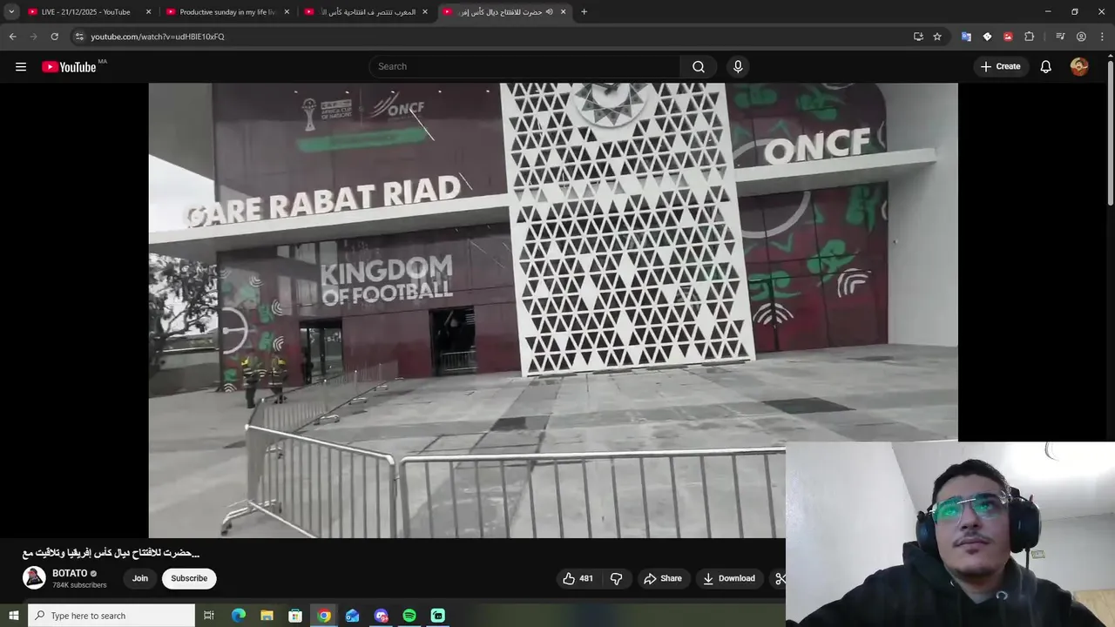The image size is (1115, 627).
Task: Open Chrome media controls icon
Action: [x=1060, y=37]
